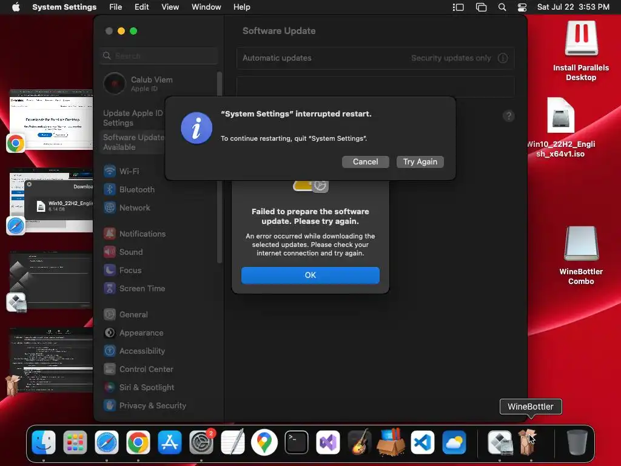
Task: Click Update Apple ID Settings in sidebar
Action: tap(133, 118)
